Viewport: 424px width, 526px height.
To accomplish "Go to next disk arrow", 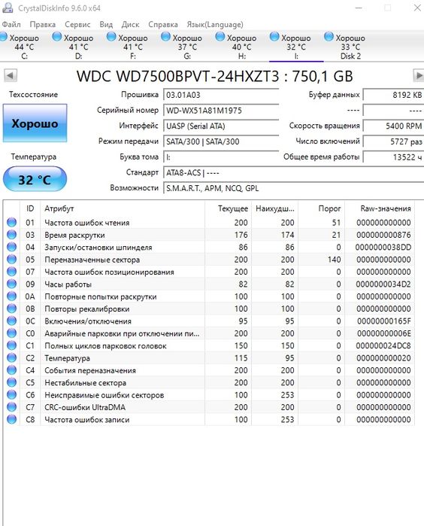I will 418,75.
